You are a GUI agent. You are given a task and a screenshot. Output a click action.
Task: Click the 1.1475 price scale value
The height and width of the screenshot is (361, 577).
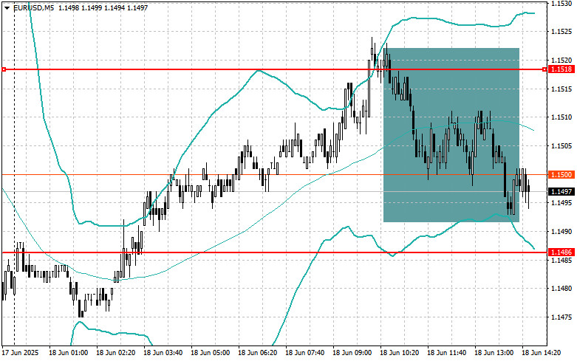[561, 317]
